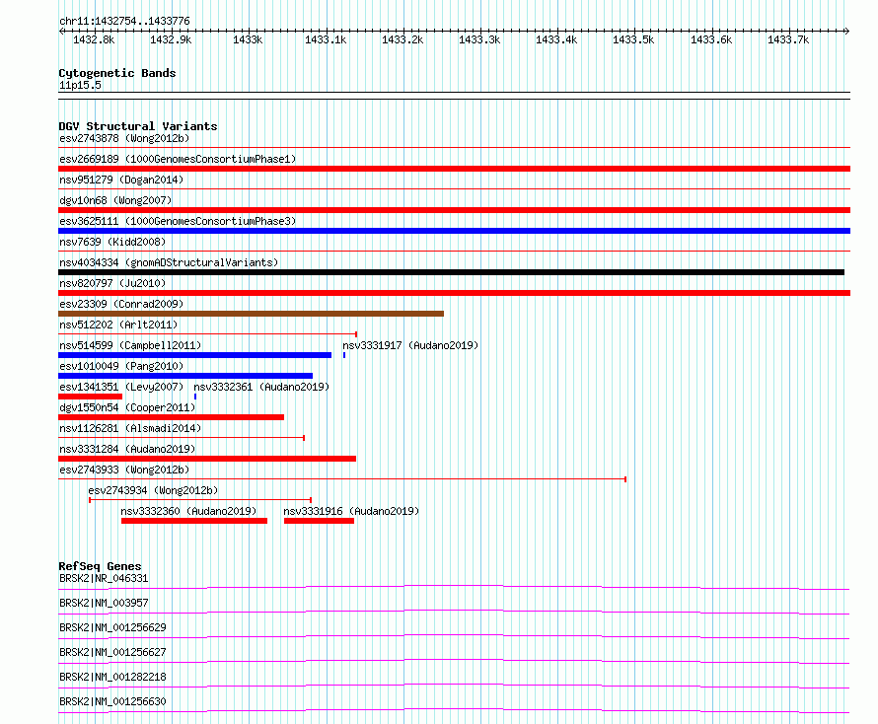This screenshot has height=724, width=878.
Task: Click the esv2743934 (Wong2012b) label
Action: 153,490
